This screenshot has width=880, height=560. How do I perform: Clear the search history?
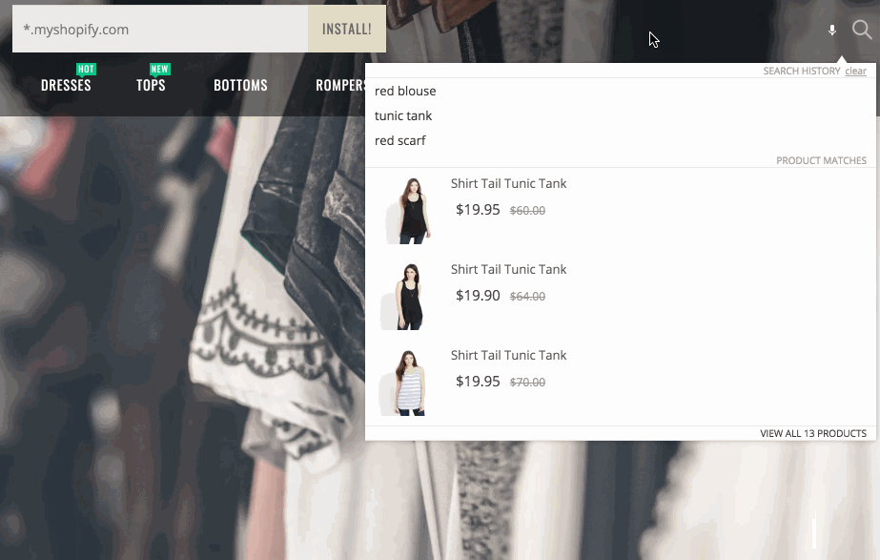coord(855,72)
